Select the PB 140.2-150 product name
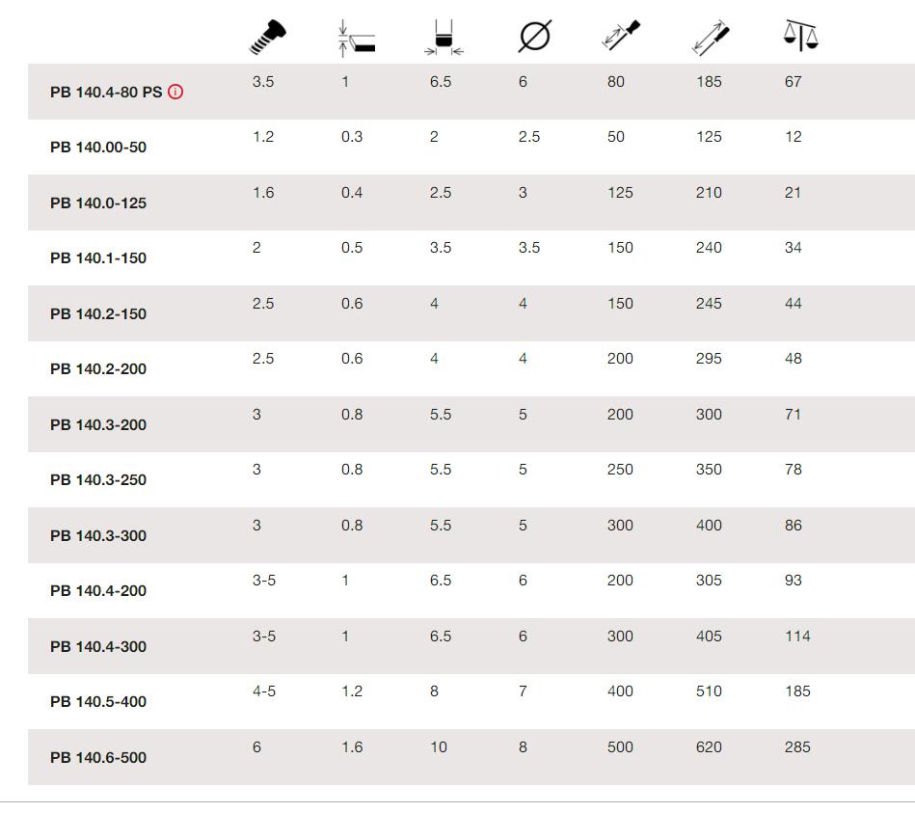This screenshot has height=813, width=915. tap(98, 314)
